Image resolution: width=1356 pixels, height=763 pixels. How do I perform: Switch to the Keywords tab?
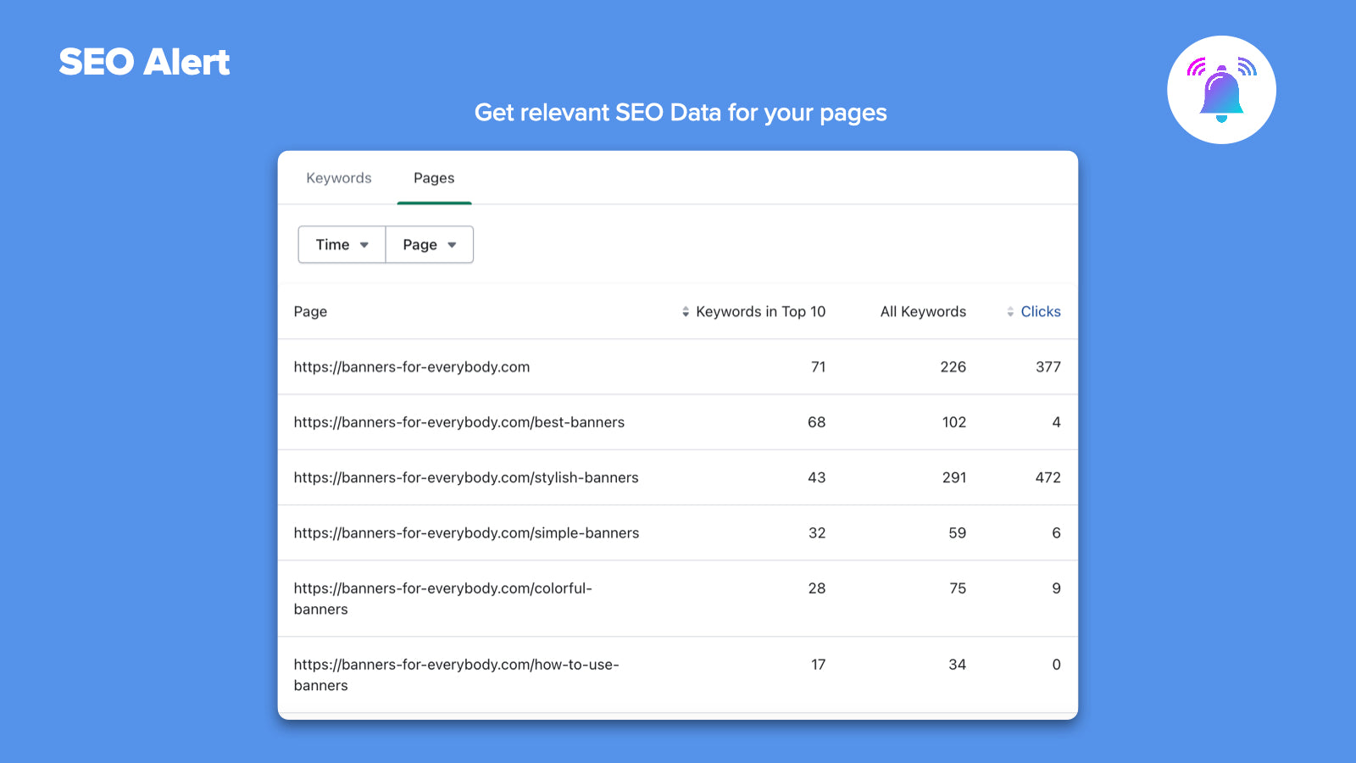pos(339,178)
